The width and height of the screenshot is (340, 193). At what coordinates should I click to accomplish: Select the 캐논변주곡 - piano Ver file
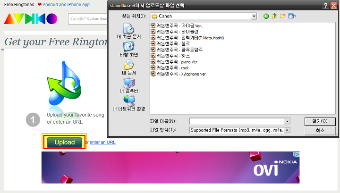tap(174, 62)
